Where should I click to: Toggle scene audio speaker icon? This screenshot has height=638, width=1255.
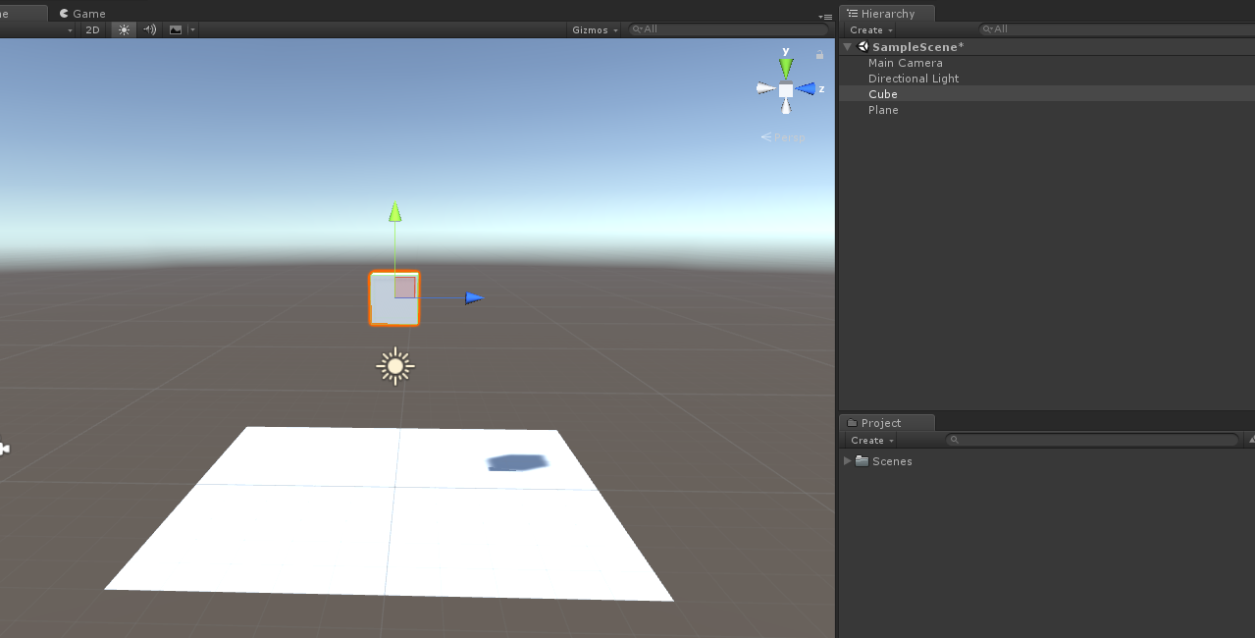click(149, 29)
